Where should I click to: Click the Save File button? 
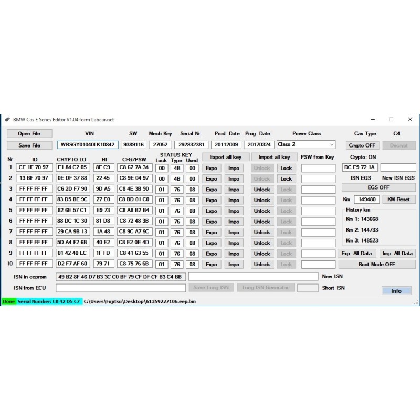29,145
